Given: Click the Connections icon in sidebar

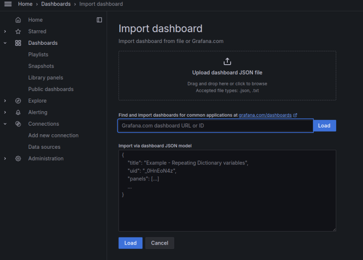Looking at the screenshot, I should [x=18, y=124].
